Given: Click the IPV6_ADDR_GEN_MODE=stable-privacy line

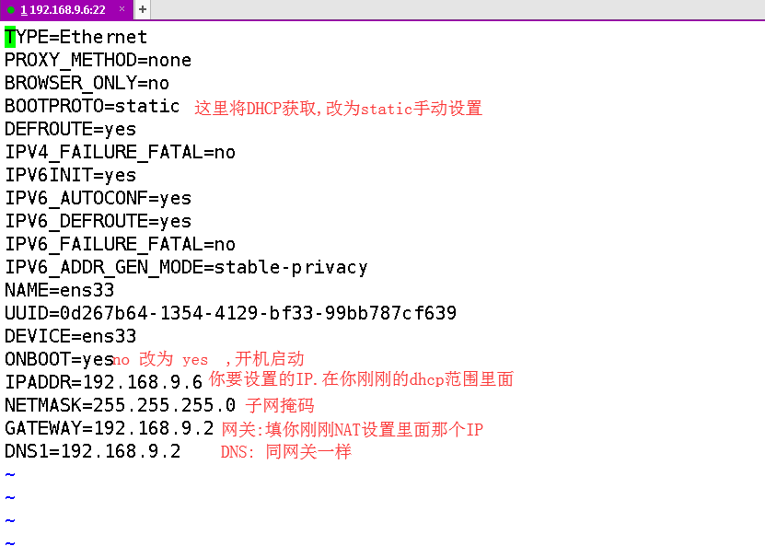Looking at the screenshot, I should click(186, 268).
